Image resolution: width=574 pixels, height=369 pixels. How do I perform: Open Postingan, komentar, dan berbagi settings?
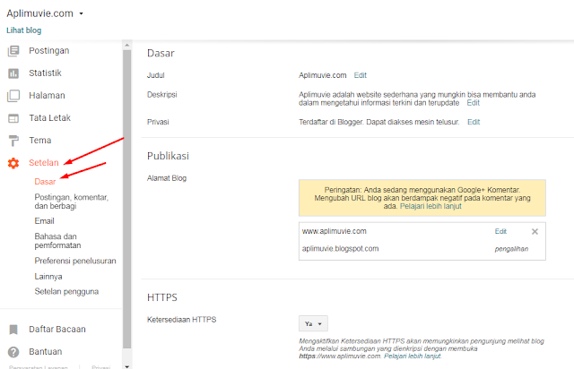[x=72, y=202]
